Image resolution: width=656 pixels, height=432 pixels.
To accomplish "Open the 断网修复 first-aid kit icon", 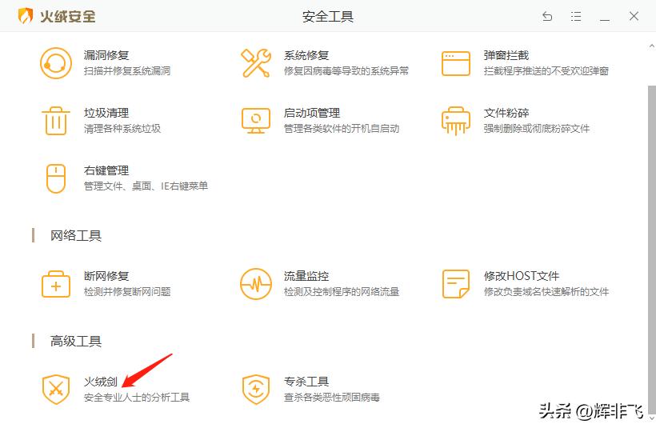I will click(x=56, y=284).
